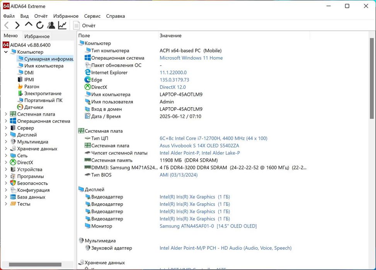Open the Intel Alder Point-P chipset link
This screenshot has height=270, width=376.
(200, 153)
